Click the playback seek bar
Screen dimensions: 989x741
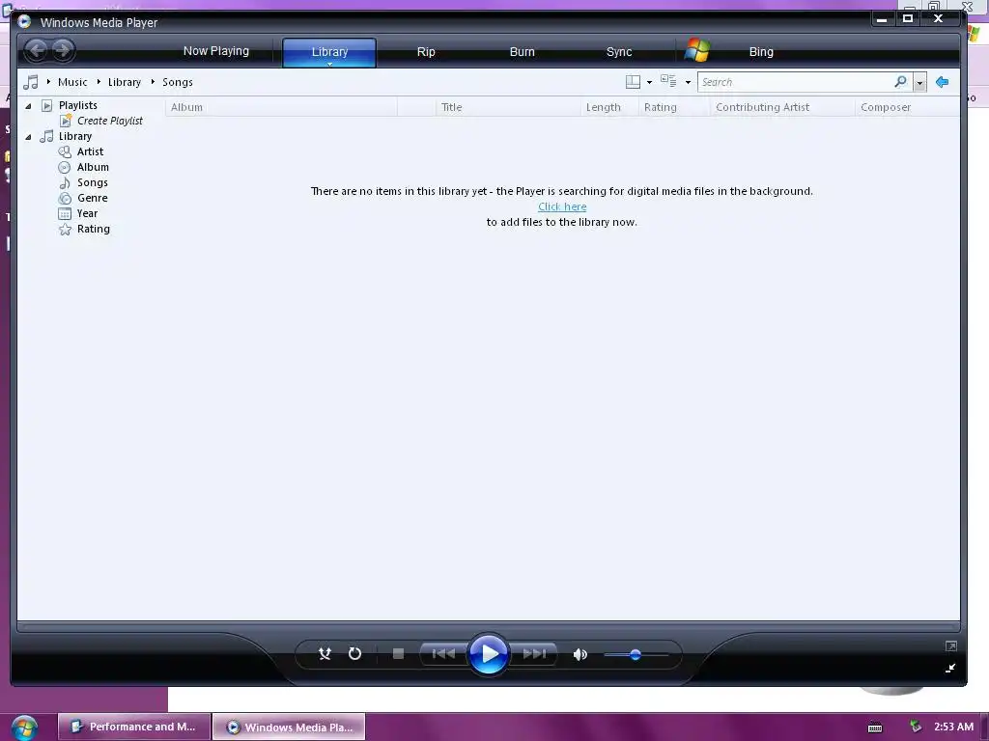pyautogui.click(x=488, y=627)
